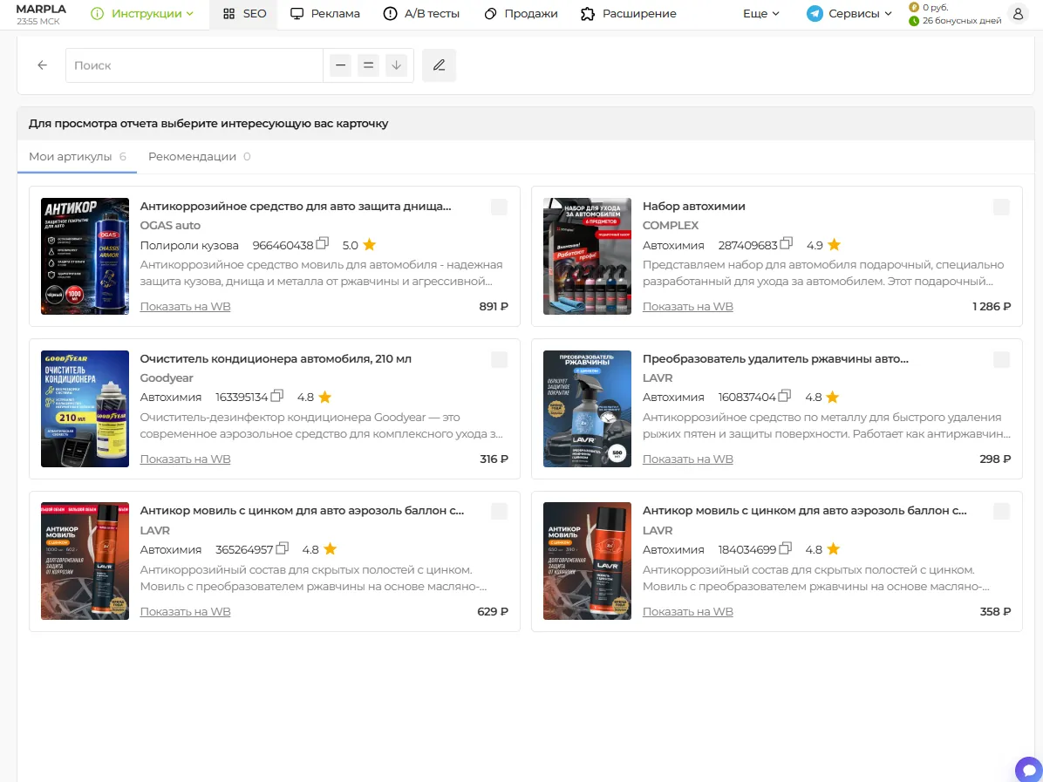
Task: Open the Реклама menu item
Action: pos(326,13)
